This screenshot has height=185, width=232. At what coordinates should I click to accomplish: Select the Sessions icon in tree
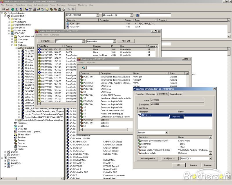click(x=16, y=137)
